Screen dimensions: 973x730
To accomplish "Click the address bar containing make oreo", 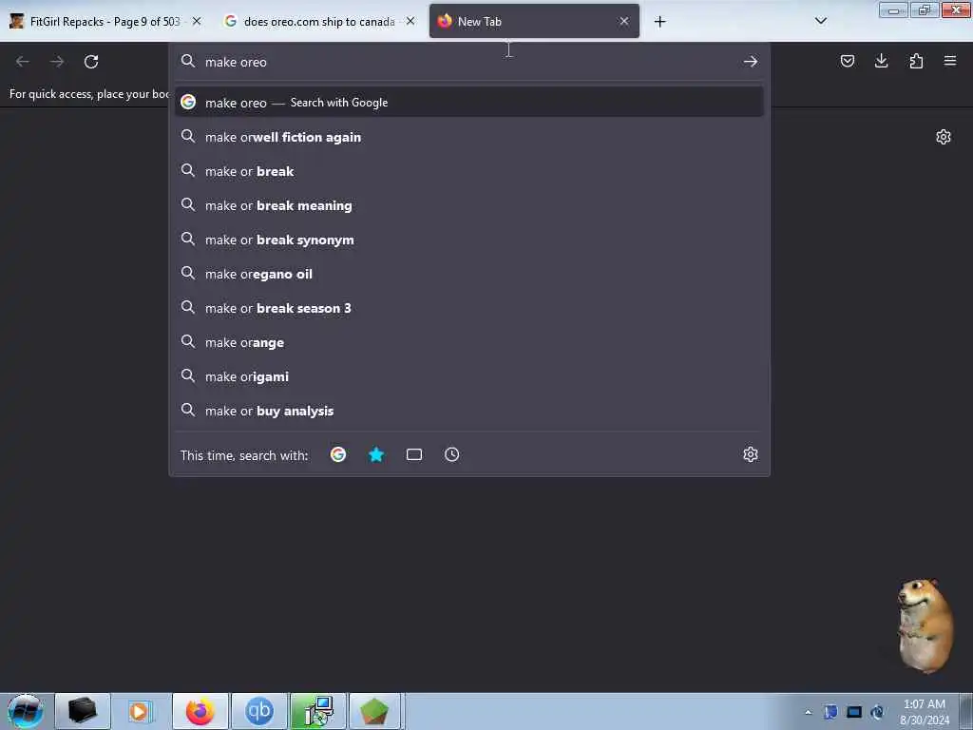I will coord(468,62).
